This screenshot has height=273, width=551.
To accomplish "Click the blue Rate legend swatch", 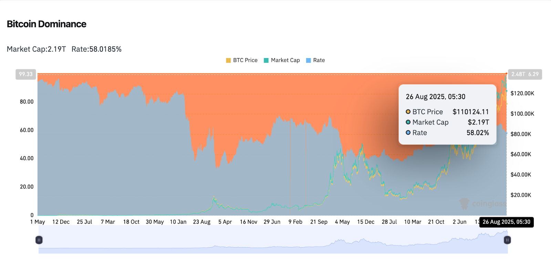I will [309, 61].
